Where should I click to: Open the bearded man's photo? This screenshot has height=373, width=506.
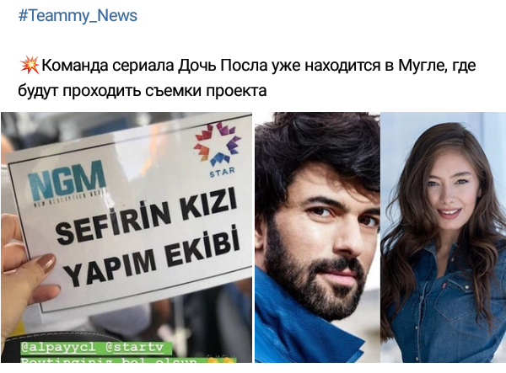[317, 237]
